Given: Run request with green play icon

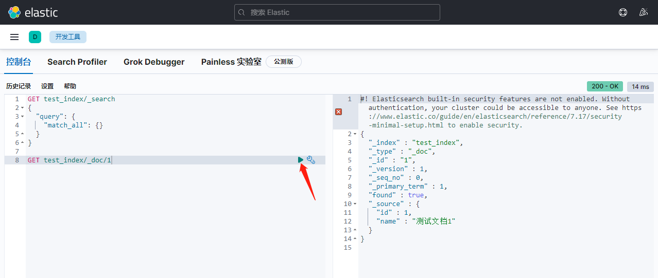Looking at the screenshot, I should 301,160.
